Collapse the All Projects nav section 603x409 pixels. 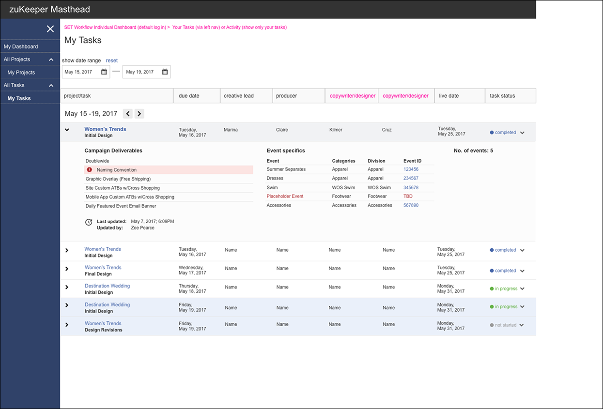point(51,60)
